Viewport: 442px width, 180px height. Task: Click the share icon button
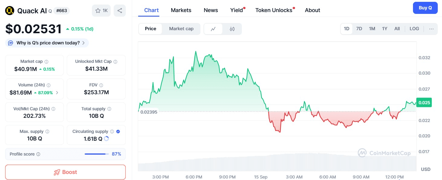[x=120, y=11]
